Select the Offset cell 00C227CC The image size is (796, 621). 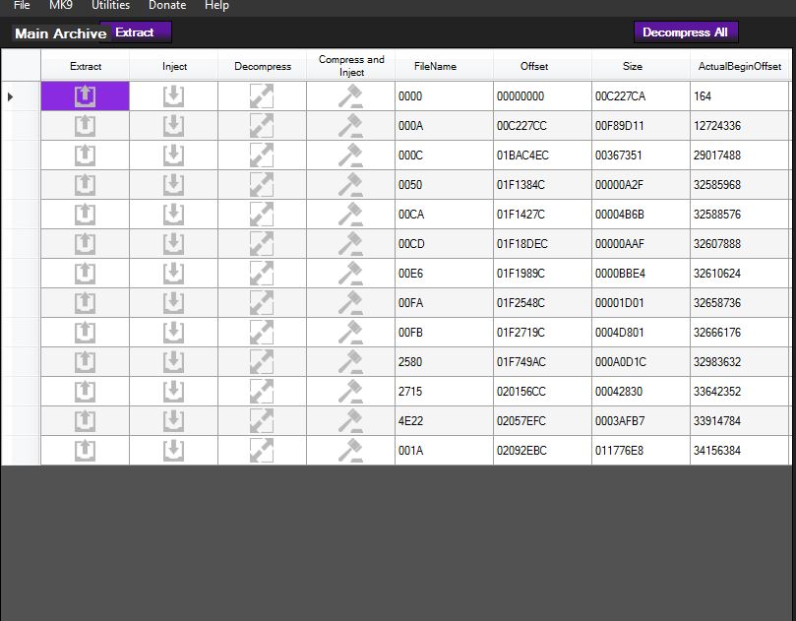(542, 125)
